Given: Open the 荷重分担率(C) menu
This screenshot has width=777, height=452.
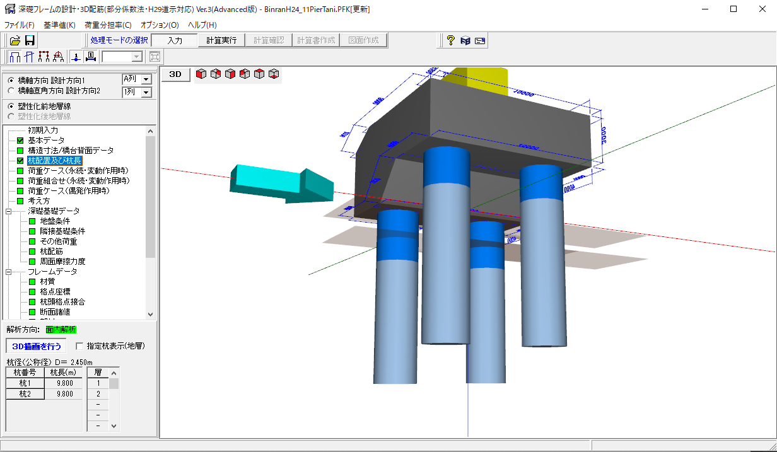Looking at the screenshot, I should [x=108, y=25].
